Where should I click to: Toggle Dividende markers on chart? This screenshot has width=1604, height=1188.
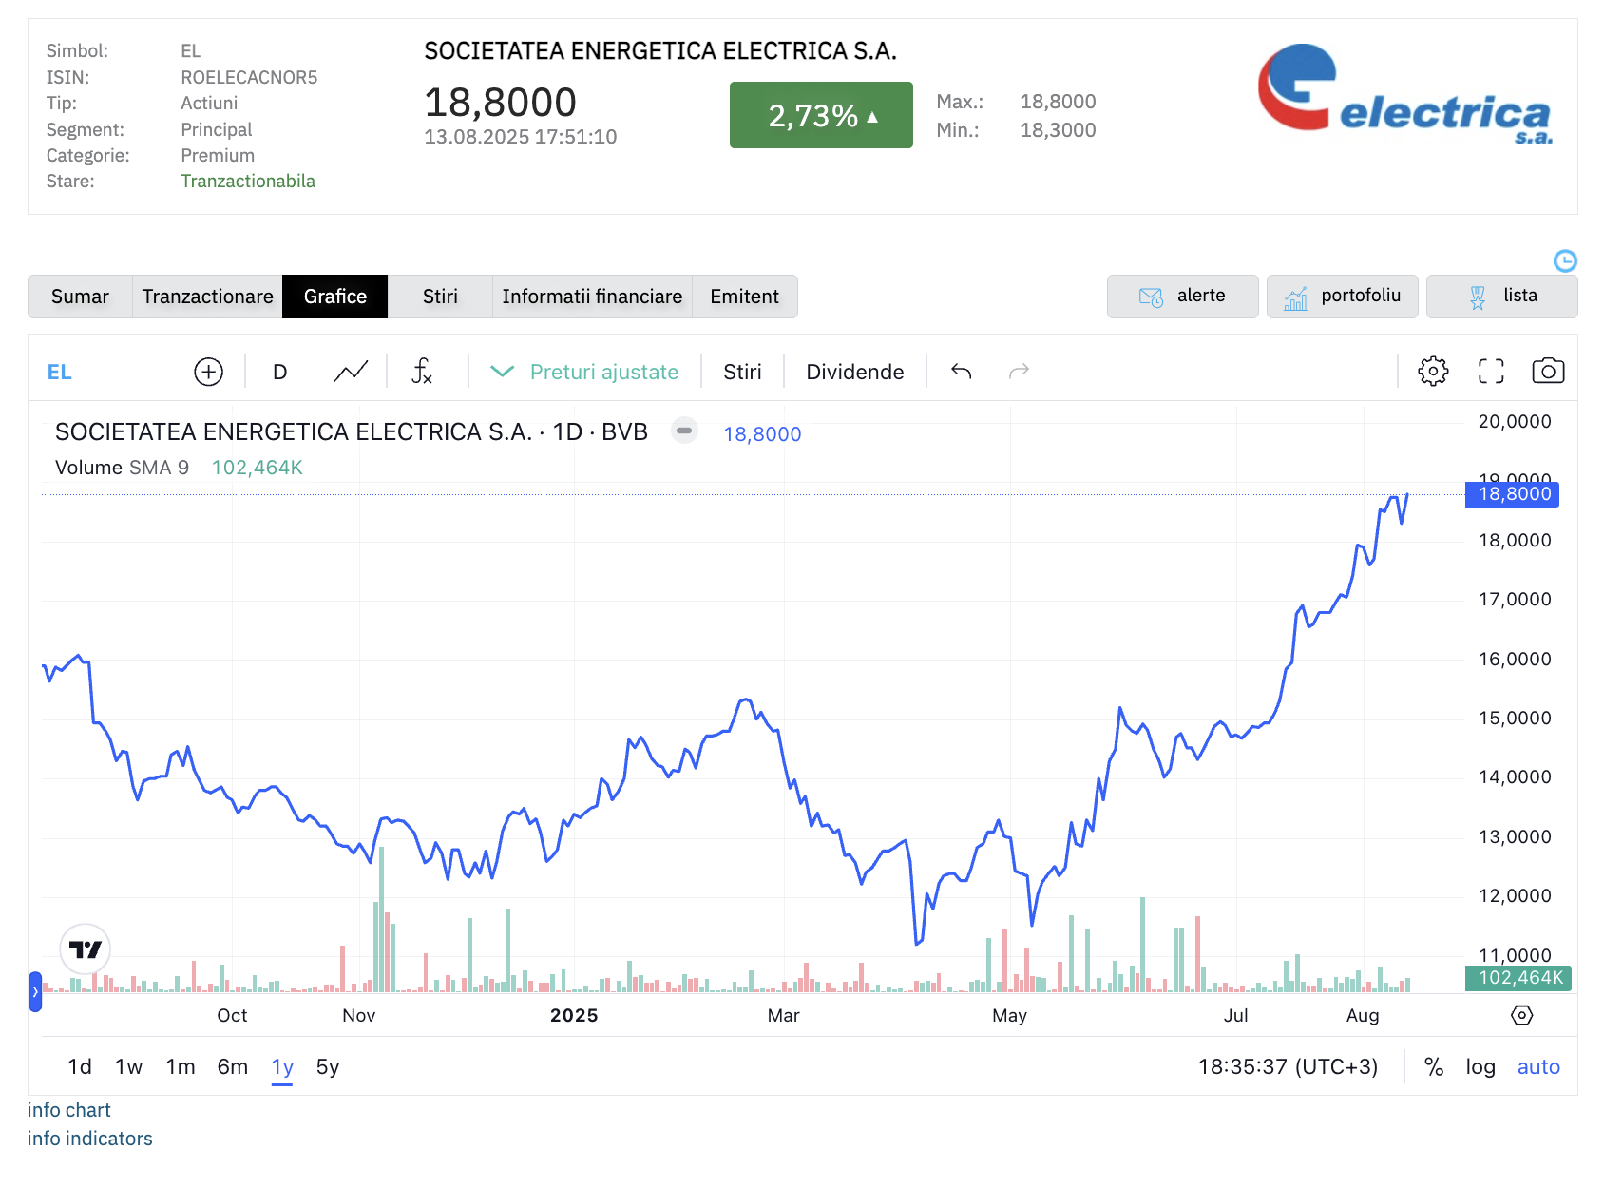[x=855, y=372]
